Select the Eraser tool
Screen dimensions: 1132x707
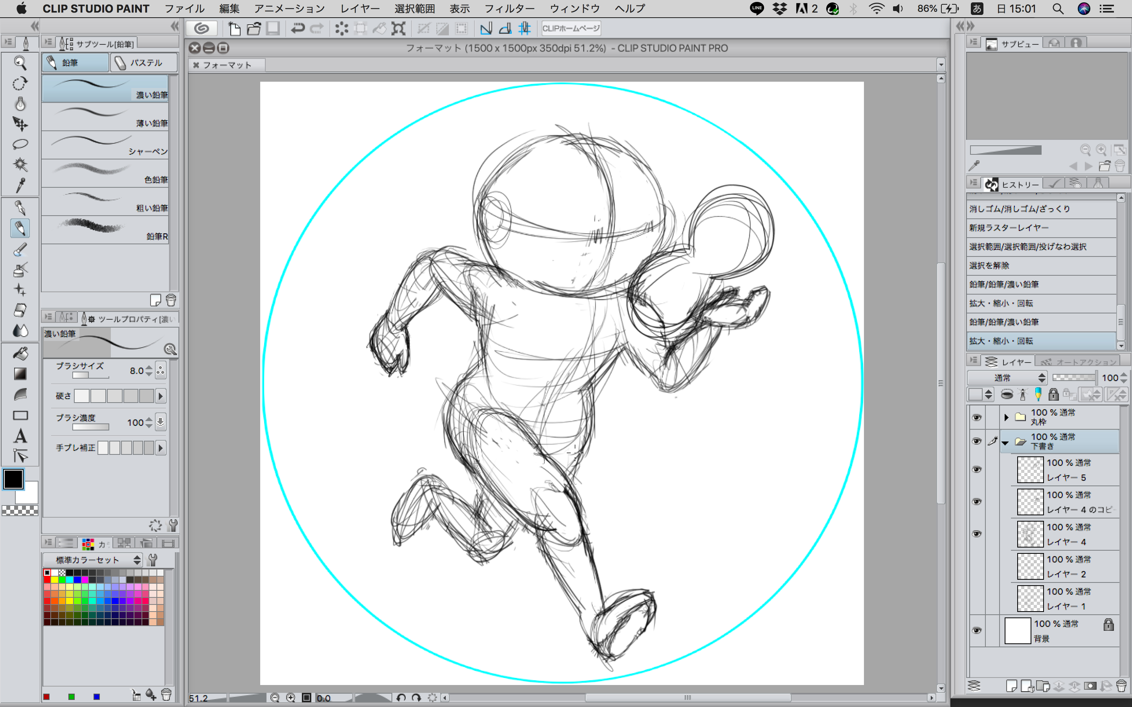20,310
